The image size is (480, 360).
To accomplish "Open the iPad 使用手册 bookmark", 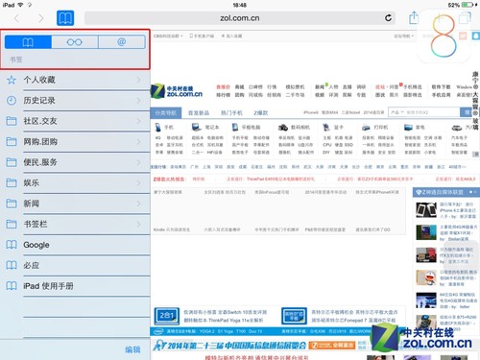I will tap(75, 286).
